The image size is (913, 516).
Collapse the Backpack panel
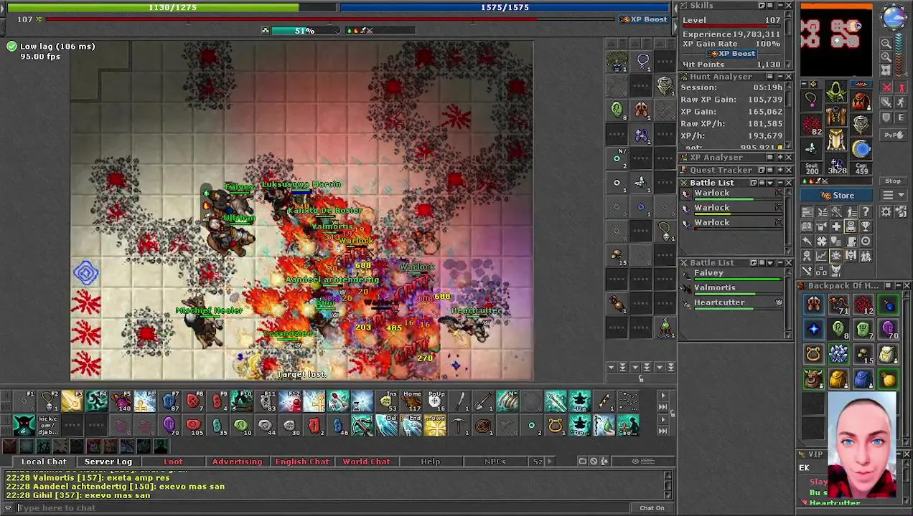pyautogui.click(x=897, y=286)
